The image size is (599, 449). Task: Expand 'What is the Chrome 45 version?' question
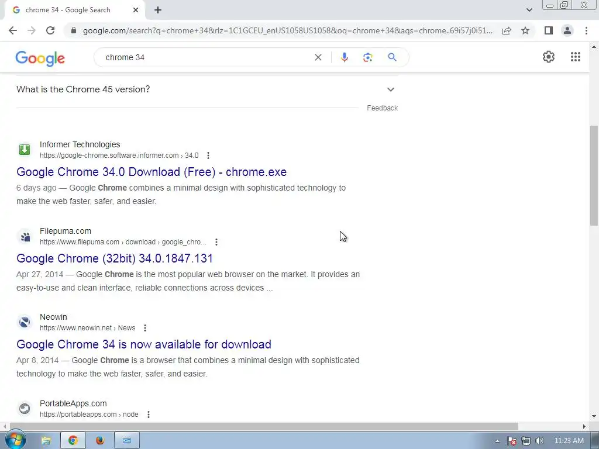[x=207, y=89]
